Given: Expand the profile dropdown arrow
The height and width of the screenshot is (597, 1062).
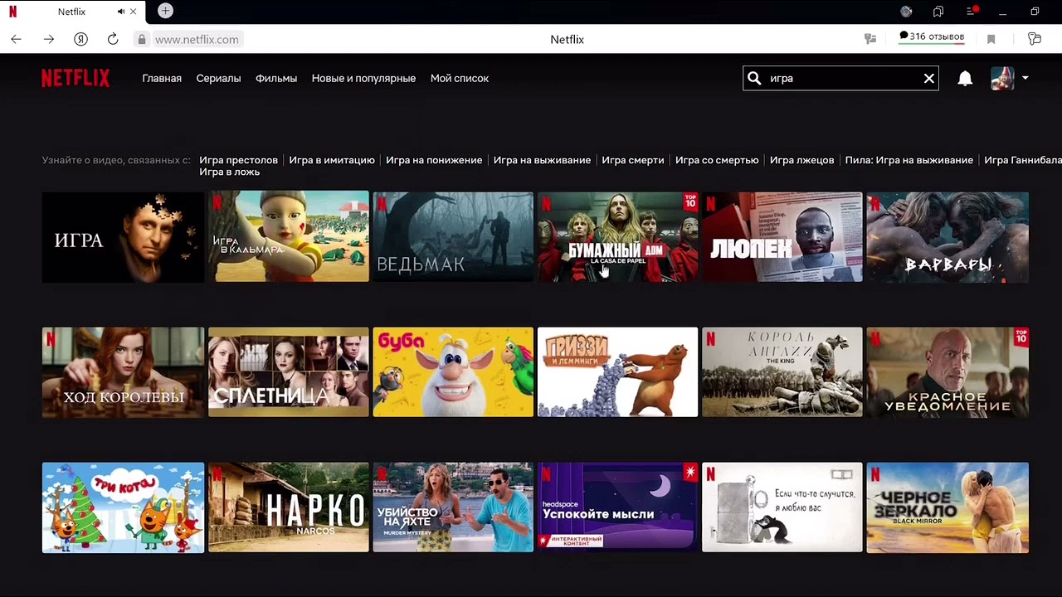Looking at the screenshot, I should [x=1025, y=78].
